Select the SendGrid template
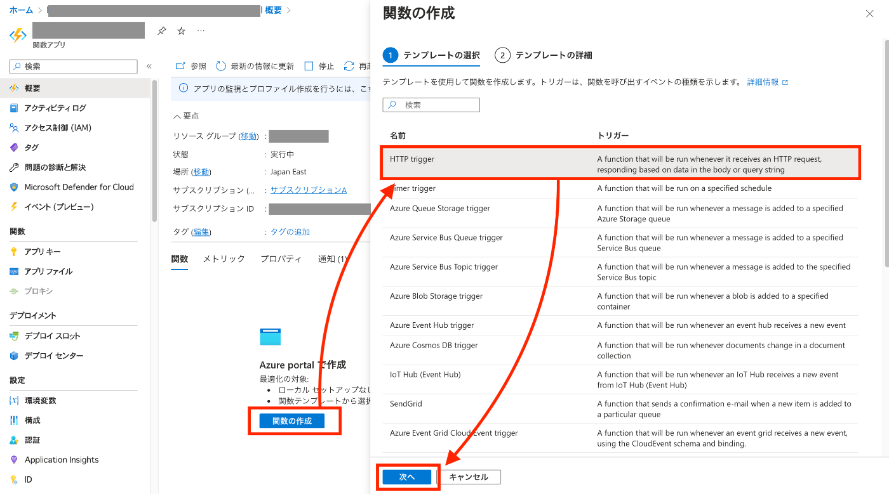 (620, 408)
